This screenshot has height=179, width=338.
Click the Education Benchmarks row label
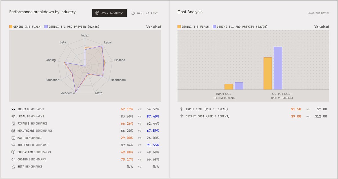point(34,152)
